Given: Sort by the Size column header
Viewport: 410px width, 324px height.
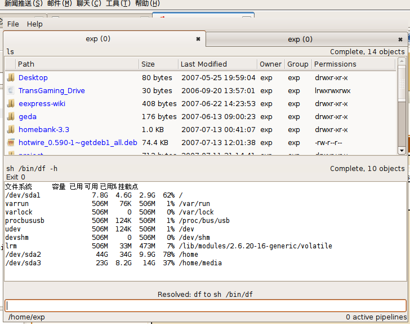Looking at the screenshot, I should coord(158,64).
